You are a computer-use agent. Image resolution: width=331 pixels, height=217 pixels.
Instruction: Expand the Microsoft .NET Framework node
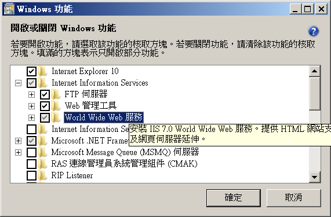click(x=19, y=141)
